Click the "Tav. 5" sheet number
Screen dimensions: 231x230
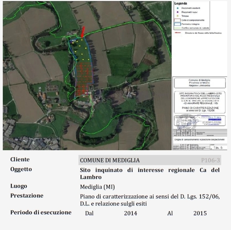(x=218, y=147)
